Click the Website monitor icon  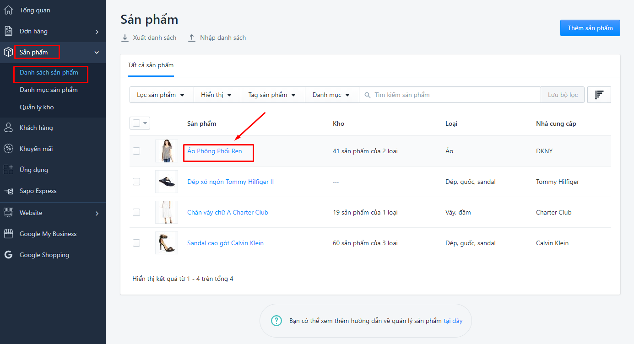pyautogui.click(x=8, y=213)
